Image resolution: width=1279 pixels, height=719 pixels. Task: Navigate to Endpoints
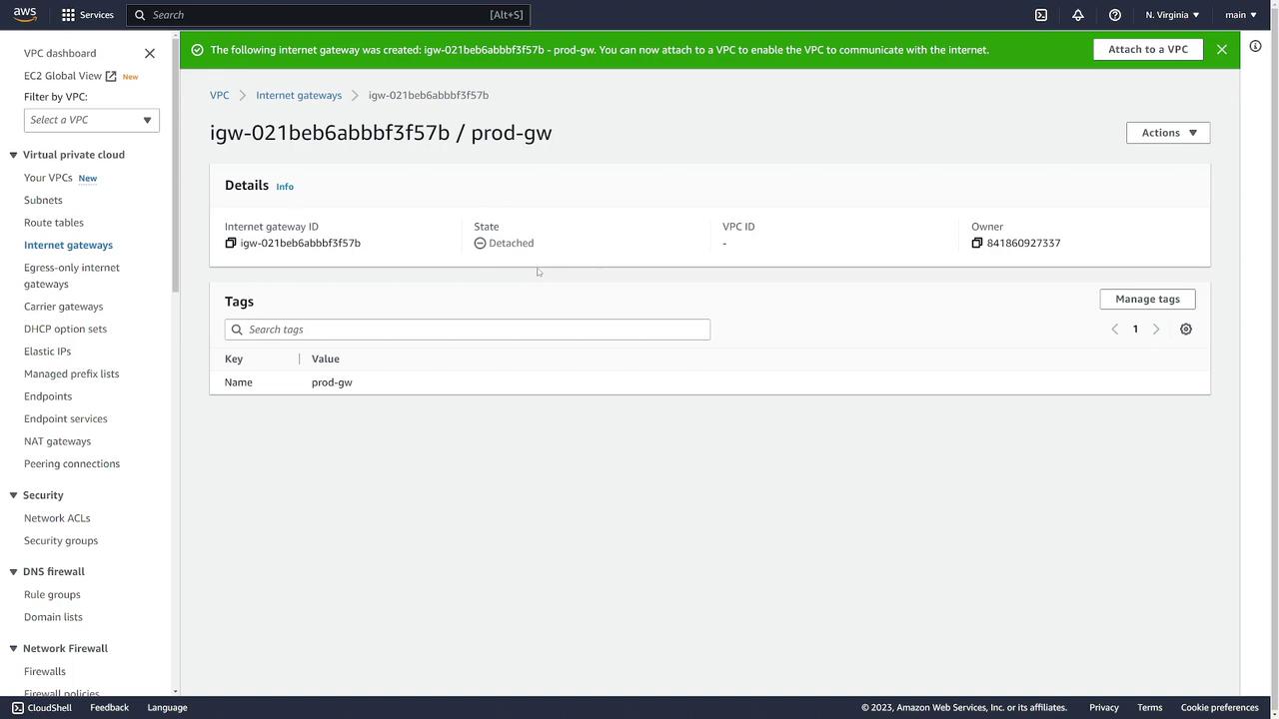pos(48,396)
